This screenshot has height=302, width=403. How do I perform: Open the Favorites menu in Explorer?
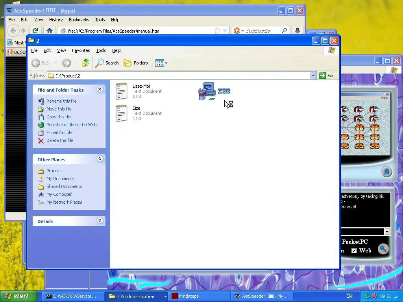pos(81,50)
